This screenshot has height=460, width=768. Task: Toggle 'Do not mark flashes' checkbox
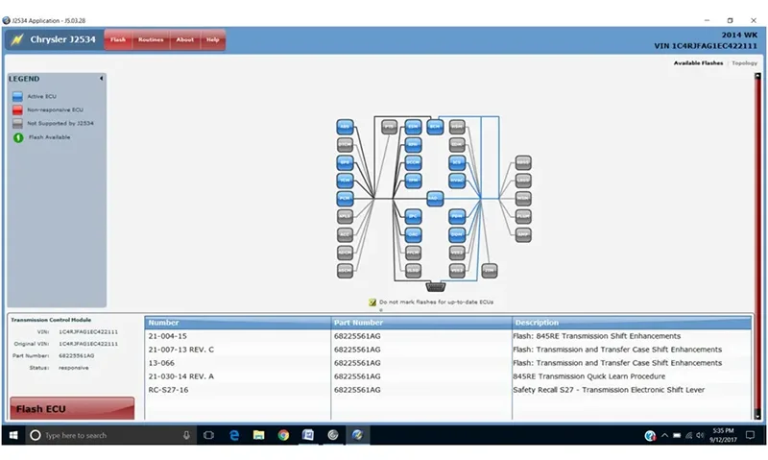(x=372, y=303)
